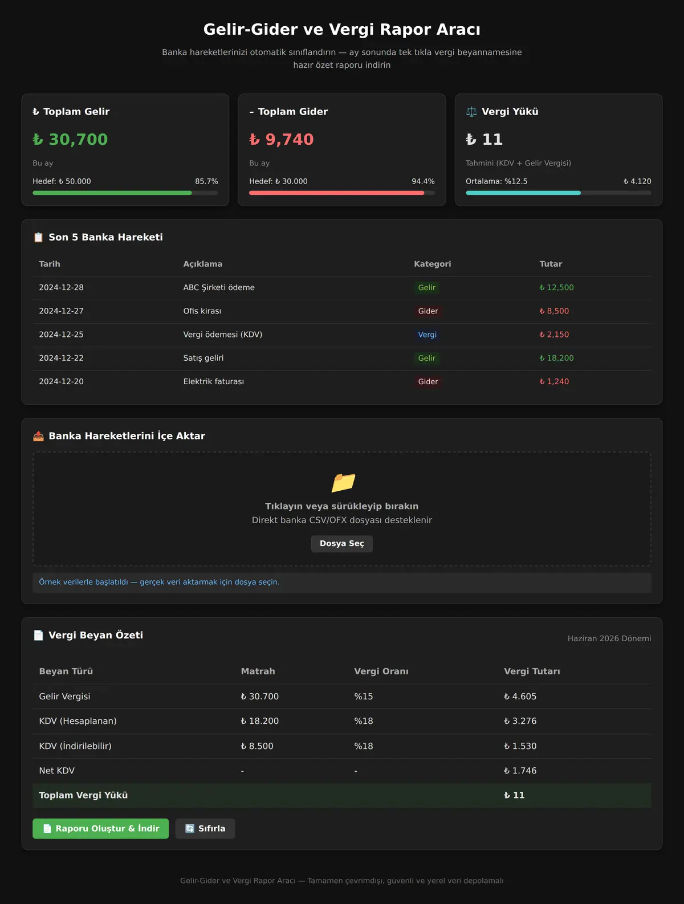Image resolution: width=684 pixels, height=904 pixels.
Task: Click the lira icon beside Toplam Gelir
Action: pyautogui.click(x=36, y=112)
